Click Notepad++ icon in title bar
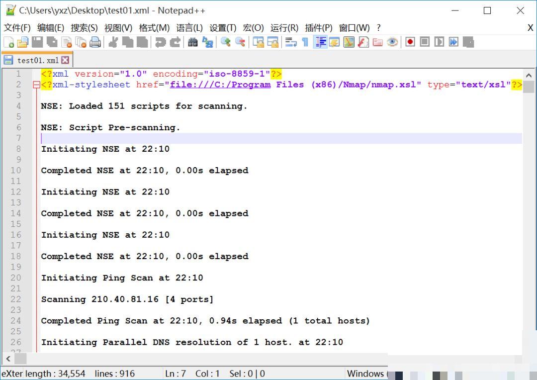Viewport: 537px width, 380px height. point(10,10)
